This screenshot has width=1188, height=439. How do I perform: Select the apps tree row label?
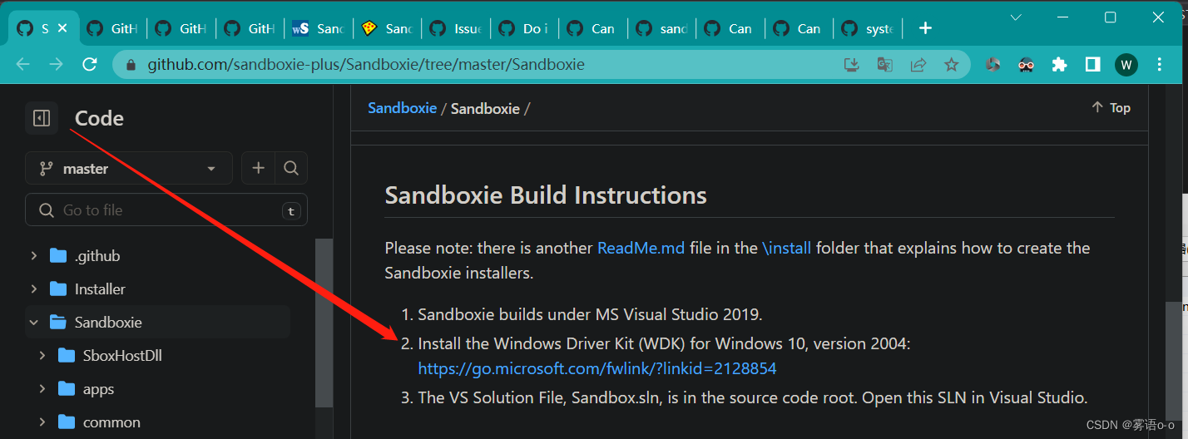[98, 388]
